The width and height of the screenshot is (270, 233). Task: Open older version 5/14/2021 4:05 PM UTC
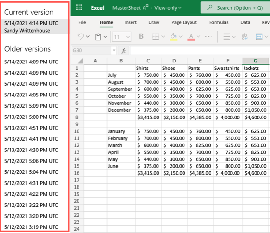[x=31, y=95]
